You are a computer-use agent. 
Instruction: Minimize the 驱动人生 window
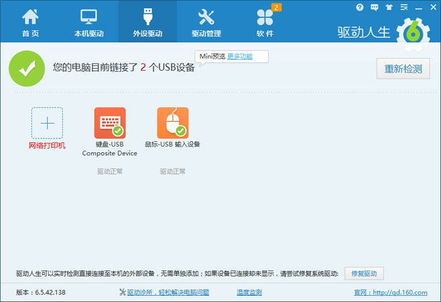tap(418, 8)
